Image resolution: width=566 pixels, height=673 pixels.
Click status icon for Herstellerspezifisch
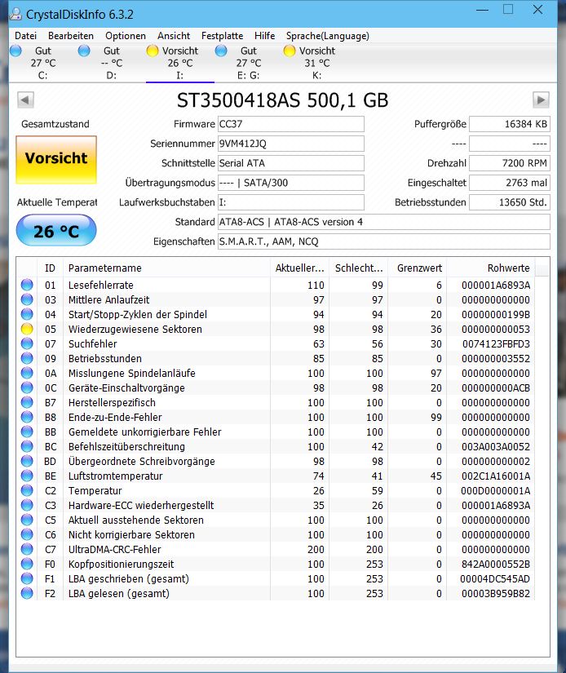coord(27,403)
